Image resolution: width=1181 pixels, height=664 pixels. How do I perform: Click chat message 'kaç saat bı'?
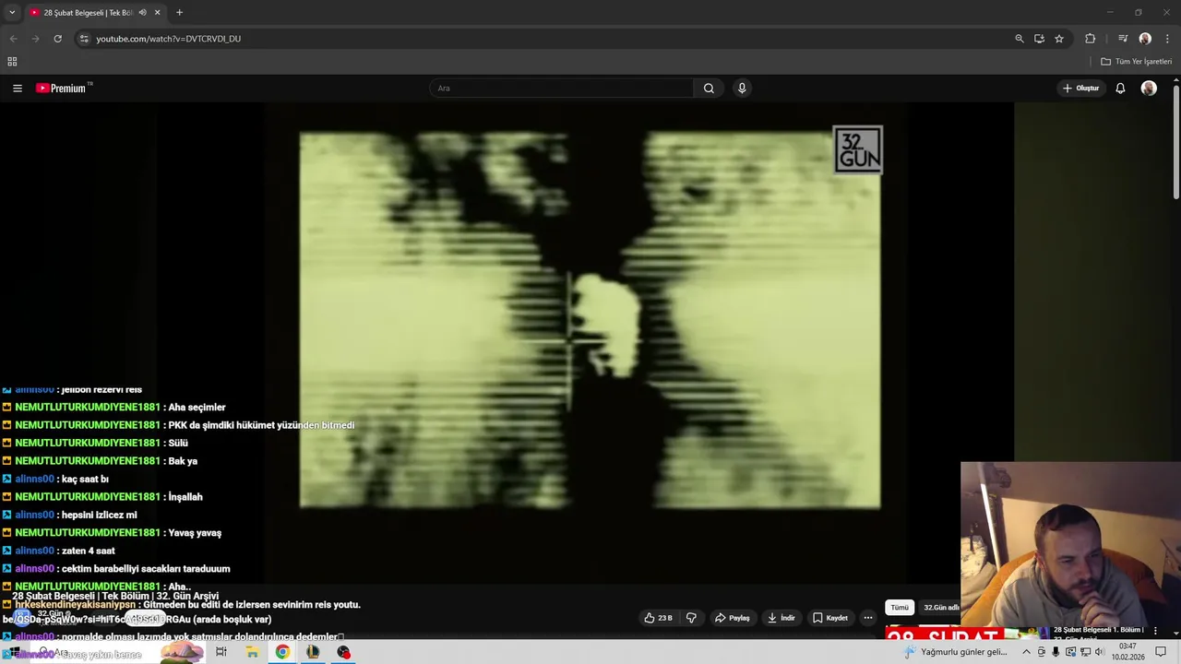pyautogui.click(x=85, y=480)
